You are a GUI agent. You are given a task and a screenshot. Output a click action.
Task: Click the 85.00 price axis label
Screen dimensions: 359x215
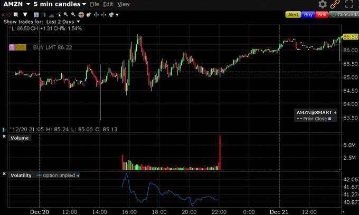pyautogui.click(x=351, y=77)
